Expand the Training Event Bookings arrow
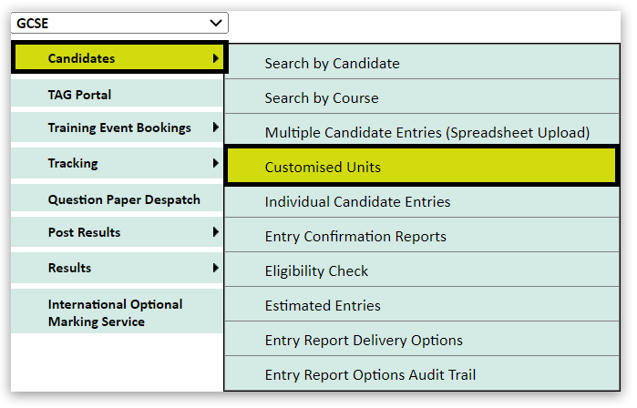Image resolution: width=637 pixels, height=408 pixels. 215,127
